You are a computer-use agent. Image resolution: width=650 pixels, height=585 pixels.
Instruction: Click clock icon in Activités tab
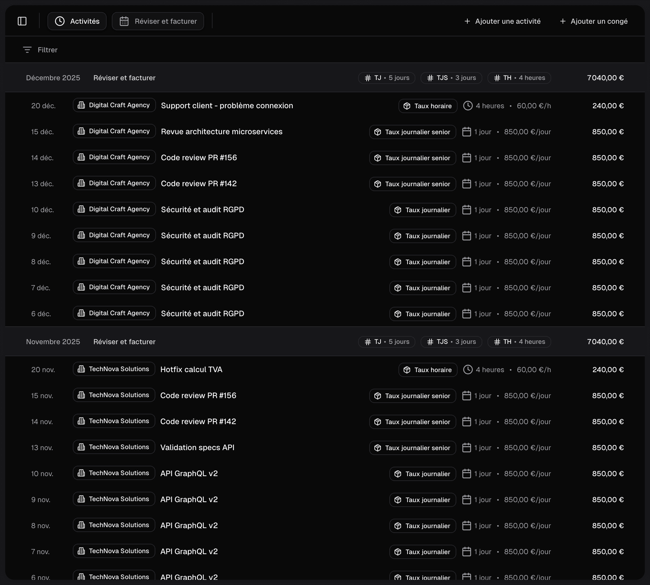[60, 21]
